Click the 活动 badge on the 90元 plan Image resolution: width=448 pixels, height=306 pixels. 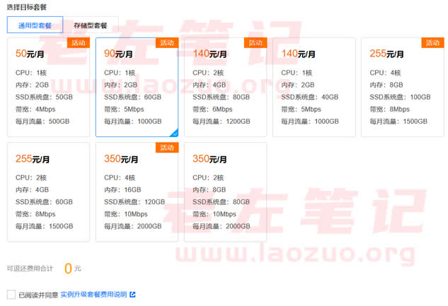click(167, 42)
